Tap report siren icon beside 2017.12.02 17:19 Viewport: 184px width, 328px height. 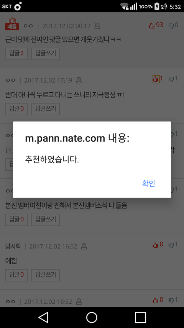[x=79, y=80]
